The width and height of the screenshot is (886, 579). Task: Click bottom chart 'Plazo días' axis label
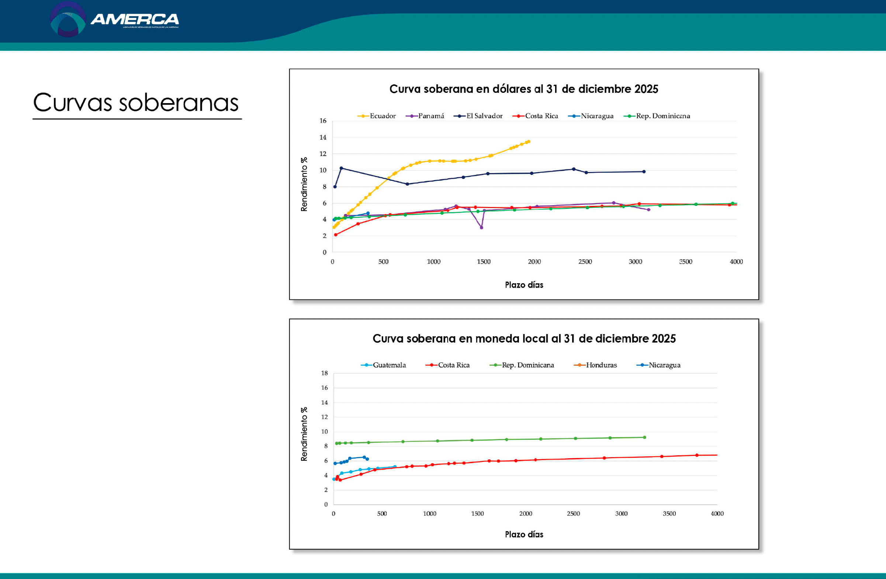click(x=524, y=534)
